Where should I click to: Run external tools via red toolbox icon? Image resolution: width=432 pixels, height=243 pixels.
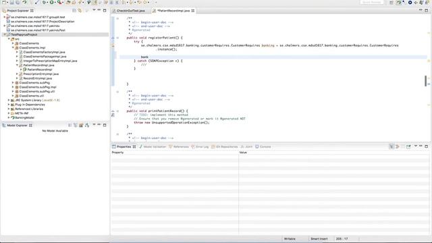[x=59, y=2]
